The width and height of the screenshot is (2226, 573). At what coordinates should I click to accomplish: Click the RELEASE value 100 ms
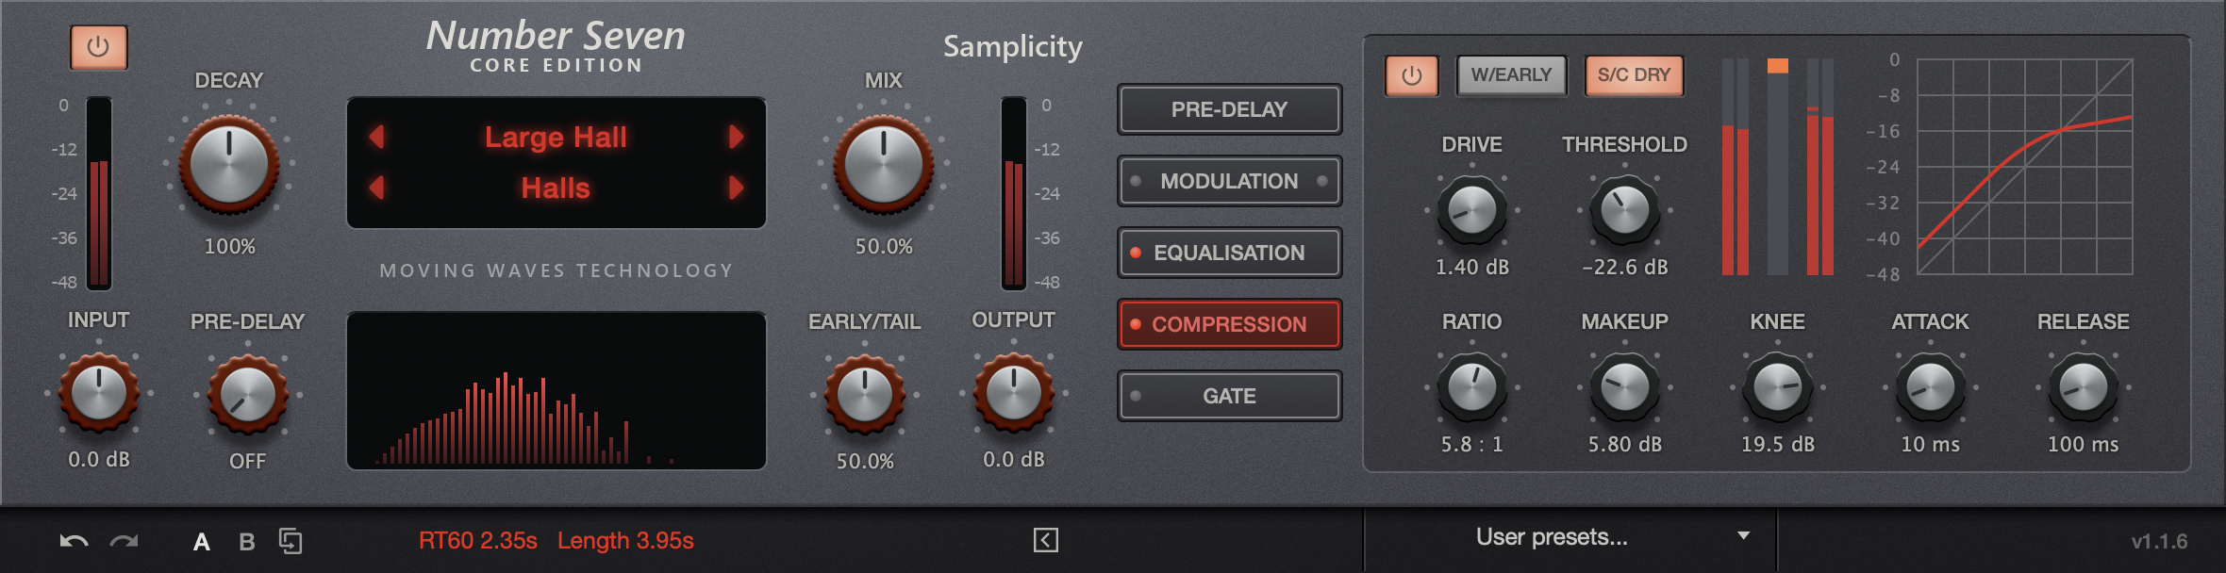click(x=2083, y=445)
